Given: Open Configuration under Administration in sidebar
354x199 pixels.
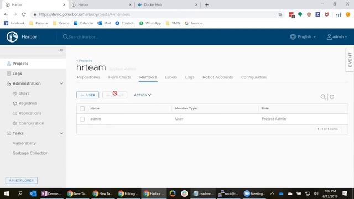Looking at the screenshot, I should coord(31,123).
